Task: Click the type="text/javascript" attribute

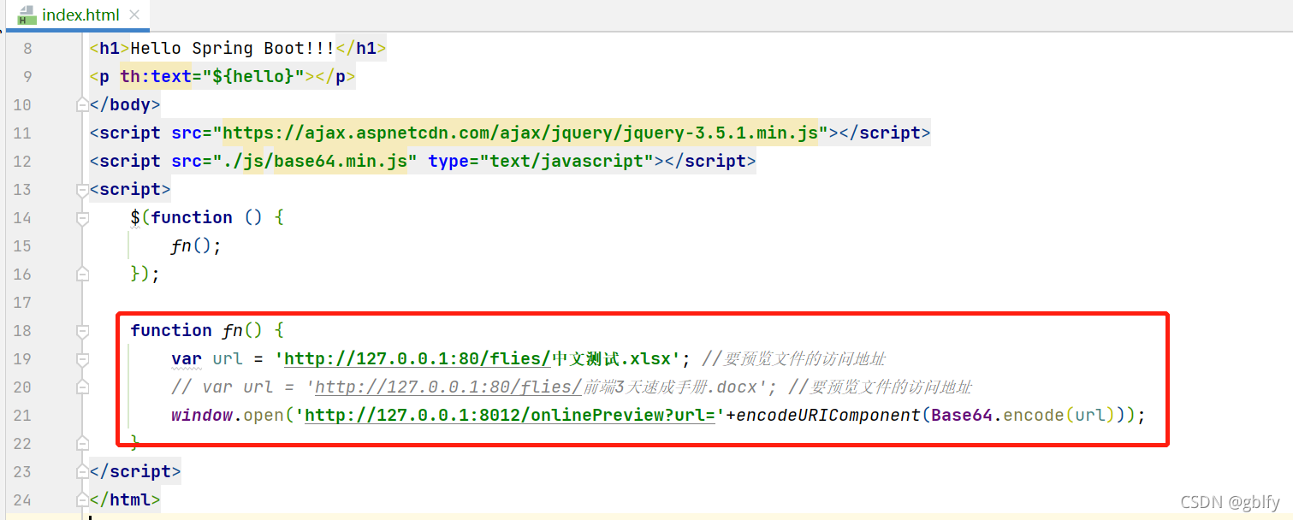Action: click(x=541, y=161)
